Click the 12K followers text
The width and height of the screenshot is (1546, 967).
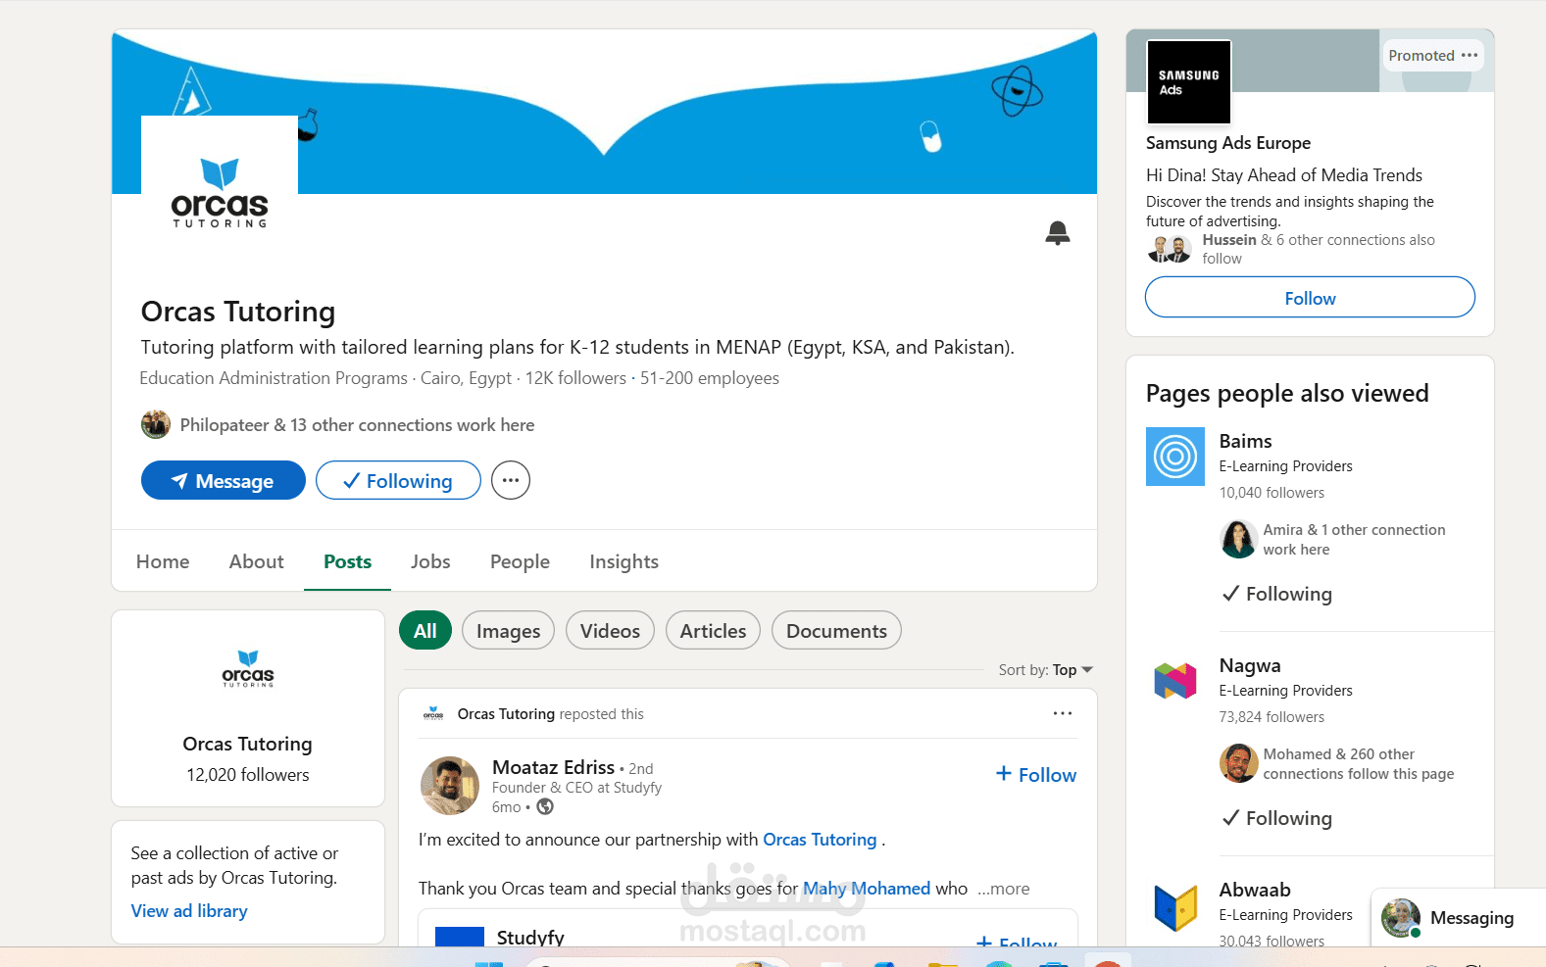tap(575, 378)
